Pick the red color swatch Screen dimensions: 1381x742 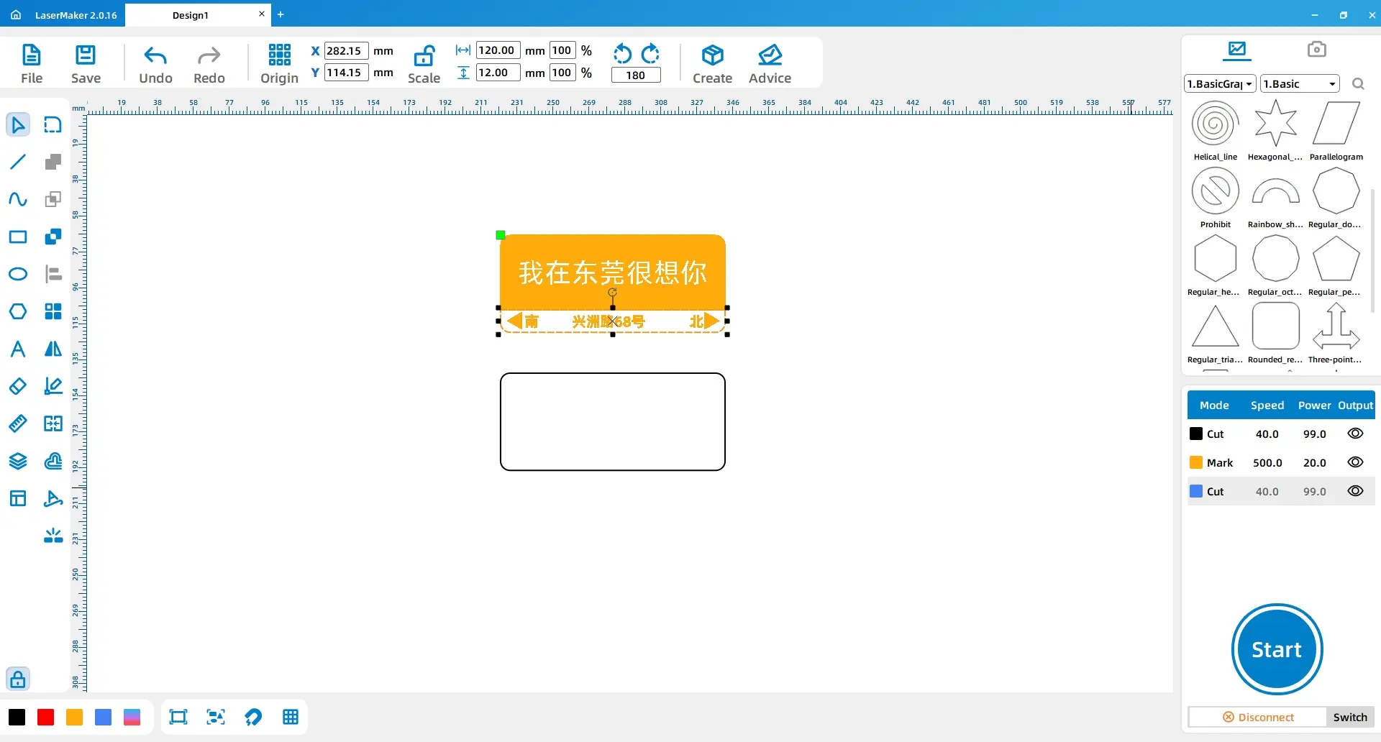coord(45,717)
